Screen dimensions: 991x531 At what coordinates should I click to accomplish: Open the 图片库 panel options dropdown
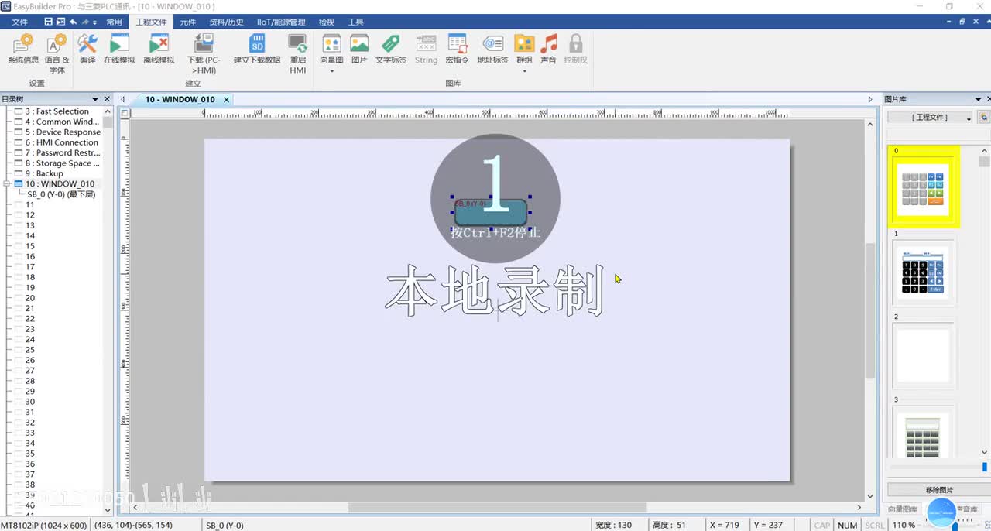(x=979, y=99)
